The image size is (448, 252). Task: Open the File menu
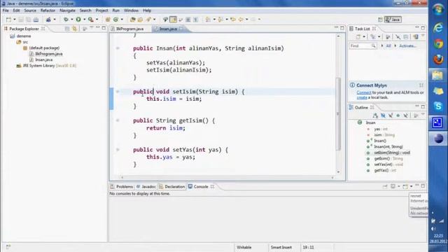[6, 10]
